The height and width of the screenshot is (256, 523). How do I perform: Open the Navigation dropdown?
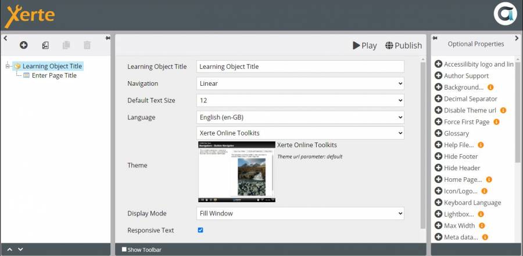pos(300,83)
